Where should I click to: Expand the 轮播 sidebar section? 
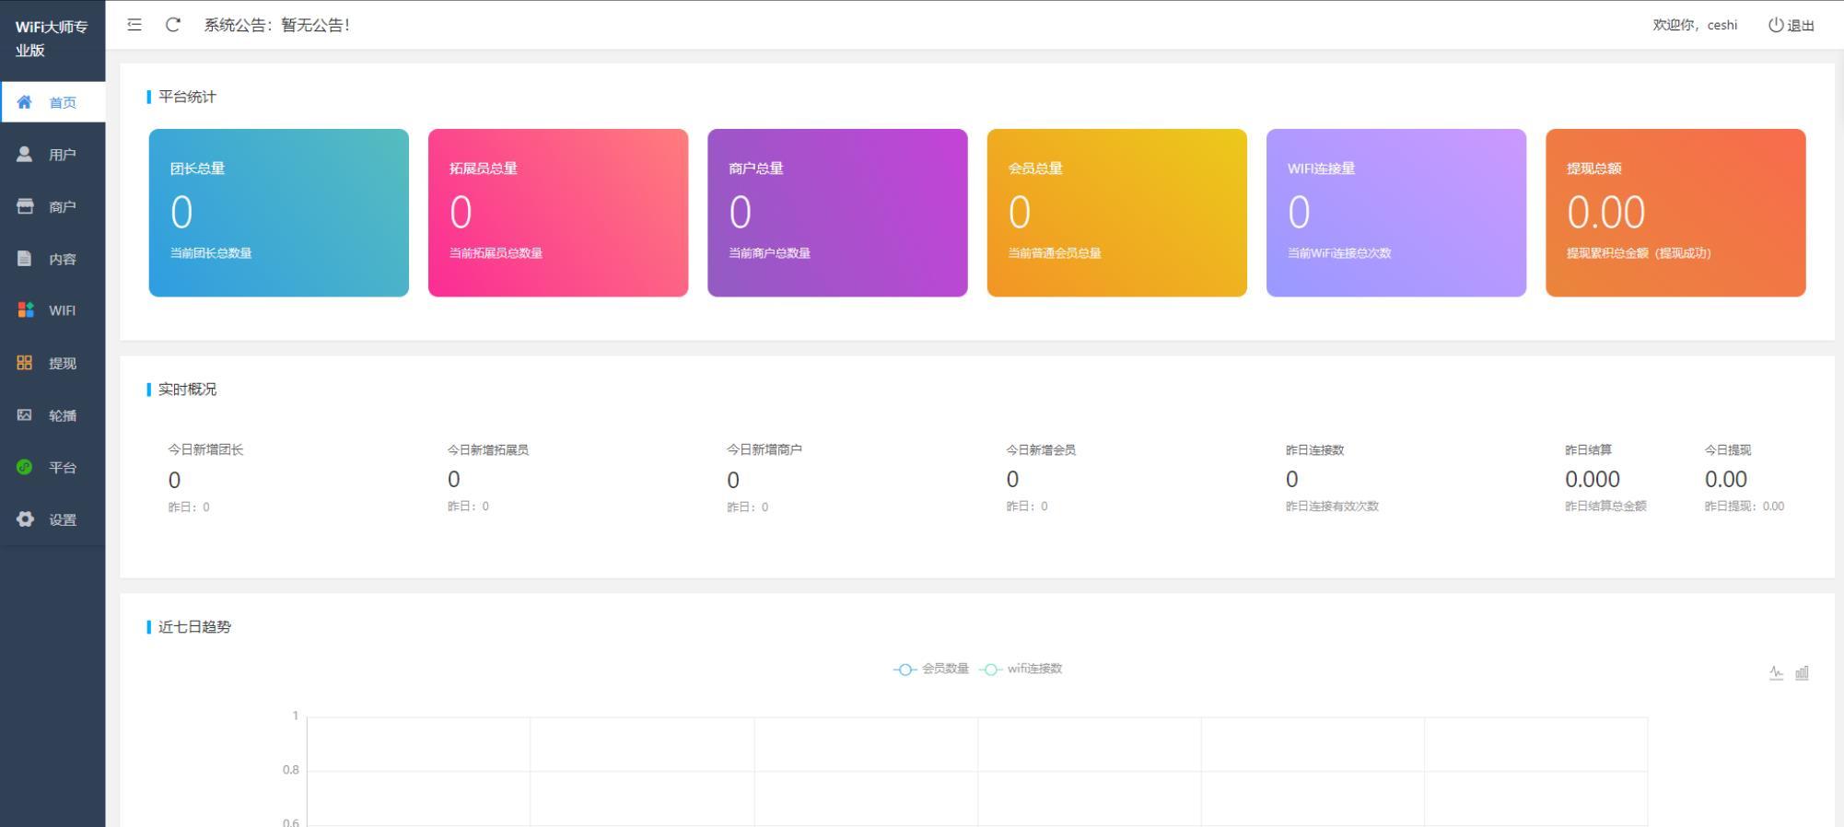point(62,415)
